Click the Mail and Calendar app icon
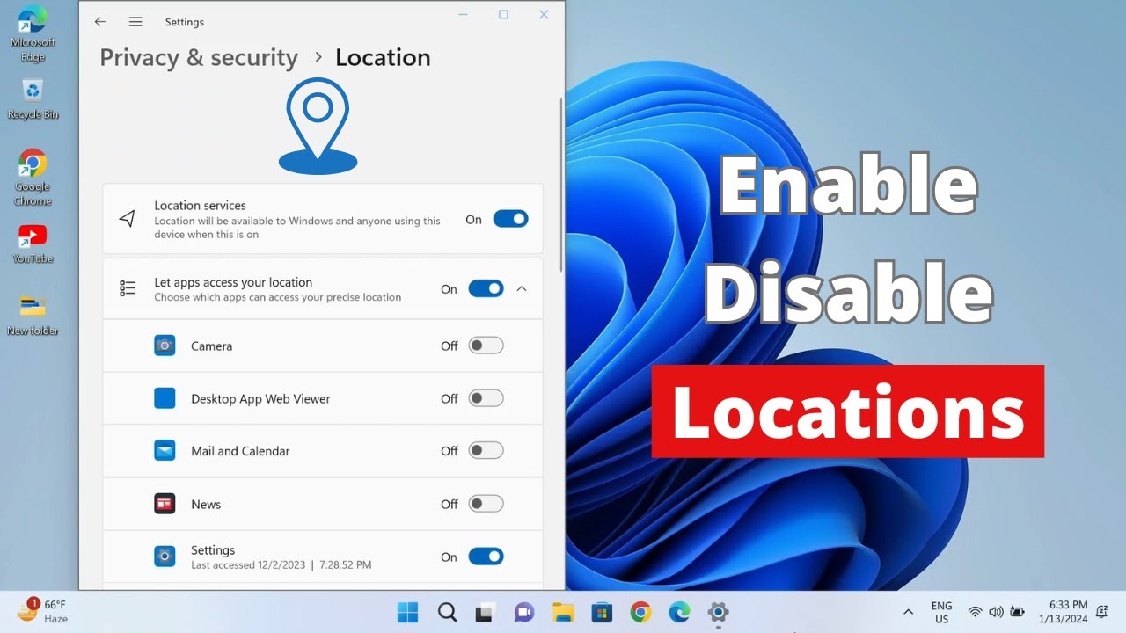The height and width of the screenshot is (633, 1126). pos(165,451)
